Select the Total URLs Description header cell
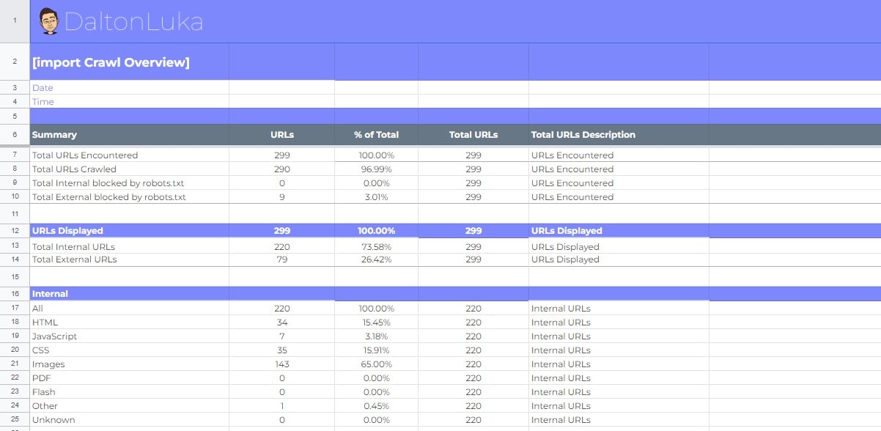The height and width of the screenshot is (431, 881). [583, 135]
